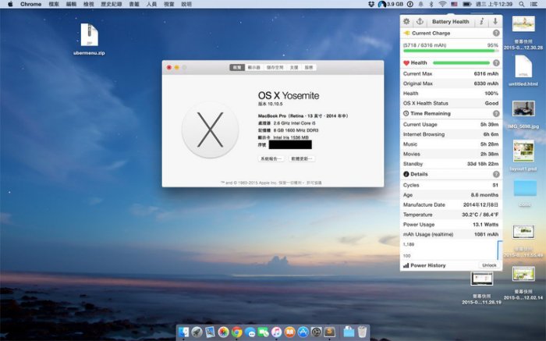Viewport: 546px width, 341px height.
Task: Open Notification Center list icon
Action: click(534, 4)
